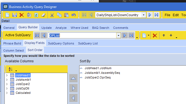Toggle the sort direction of JobHead1.JobNum

pos(81,68)
